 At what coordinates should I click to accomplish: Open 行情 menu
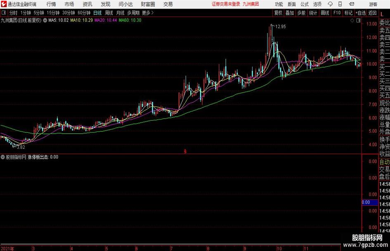51,4
